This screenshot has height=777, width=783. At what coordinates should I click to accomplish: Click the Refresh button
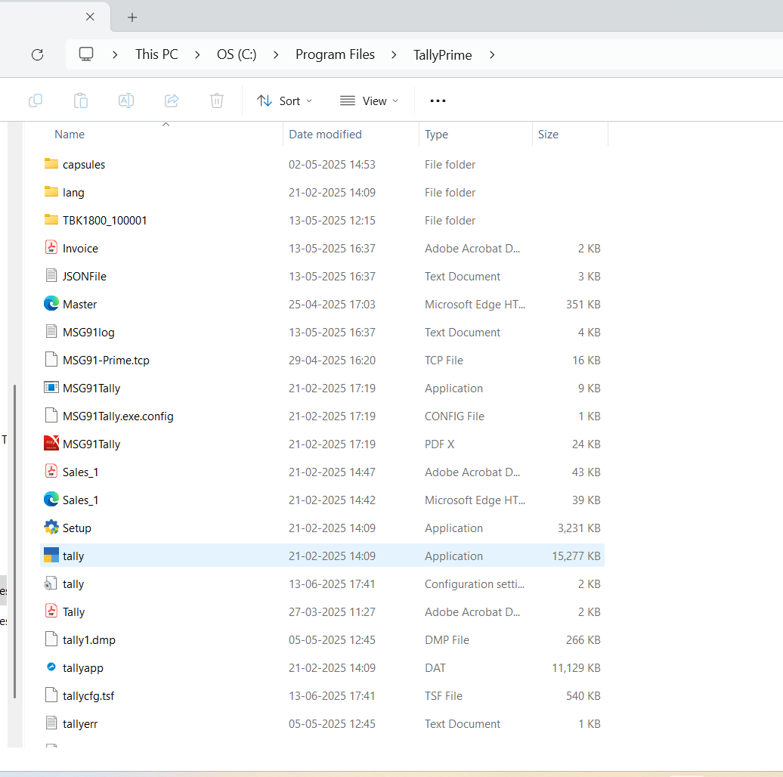(x=38, y=54)
